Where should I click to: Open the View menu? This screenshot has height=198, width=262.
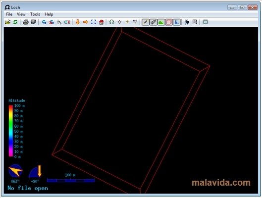(x=21, y=14)
